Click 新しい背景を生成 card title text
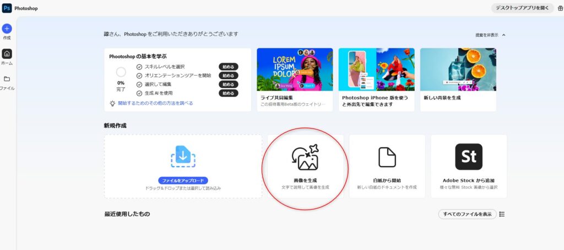564x250 pixels. pyautogui.click(x=442, y=98)
